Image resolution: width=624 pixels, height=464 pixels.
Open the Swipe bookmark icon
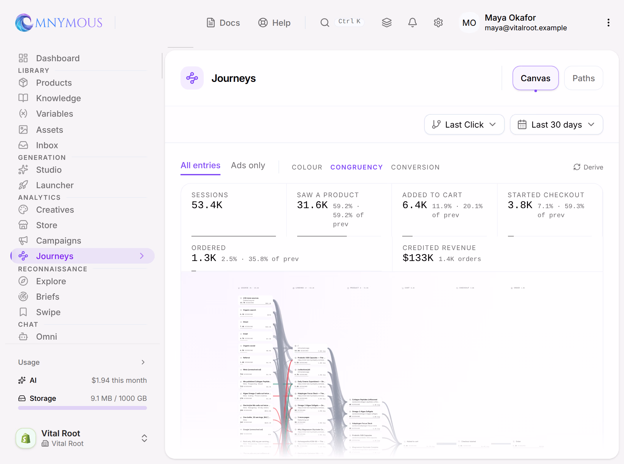point(23,312)
